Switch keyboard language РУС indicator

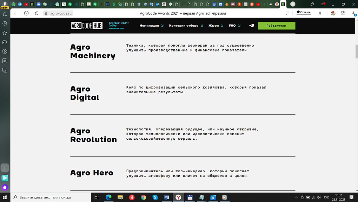(x=326, y=197)
